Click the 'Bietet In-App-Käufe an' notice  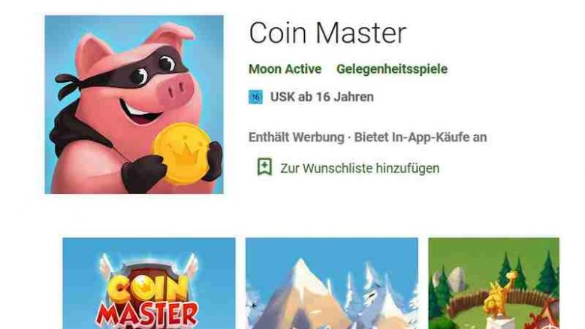[421, 137]
